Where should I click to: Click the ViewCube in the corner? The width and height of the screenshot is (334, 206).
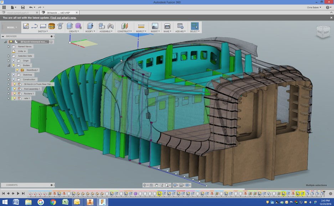pos(323,32)
